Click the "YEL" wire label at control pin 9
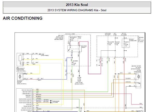157x112 pixels. [x=37, y=104]
